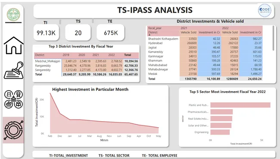Click the stamp approval icon in sidebar

(x=14, y=70)
